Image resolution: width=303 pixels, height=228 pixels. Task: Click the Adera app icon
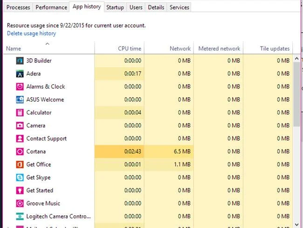[20, 74]
